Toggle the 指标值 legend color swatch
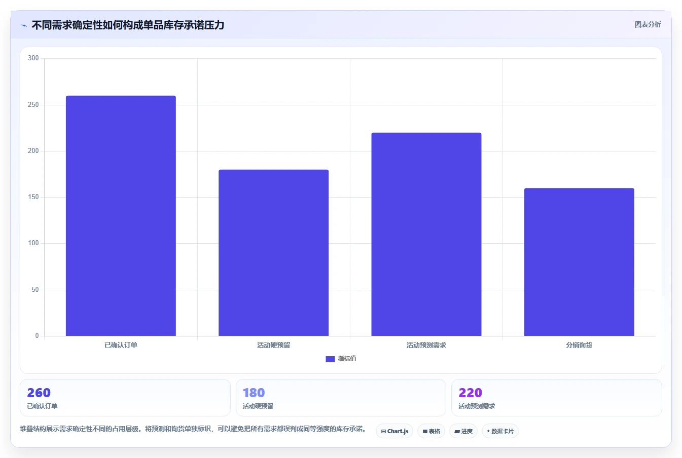Screen dimensions: 682x458 point(330,359)
